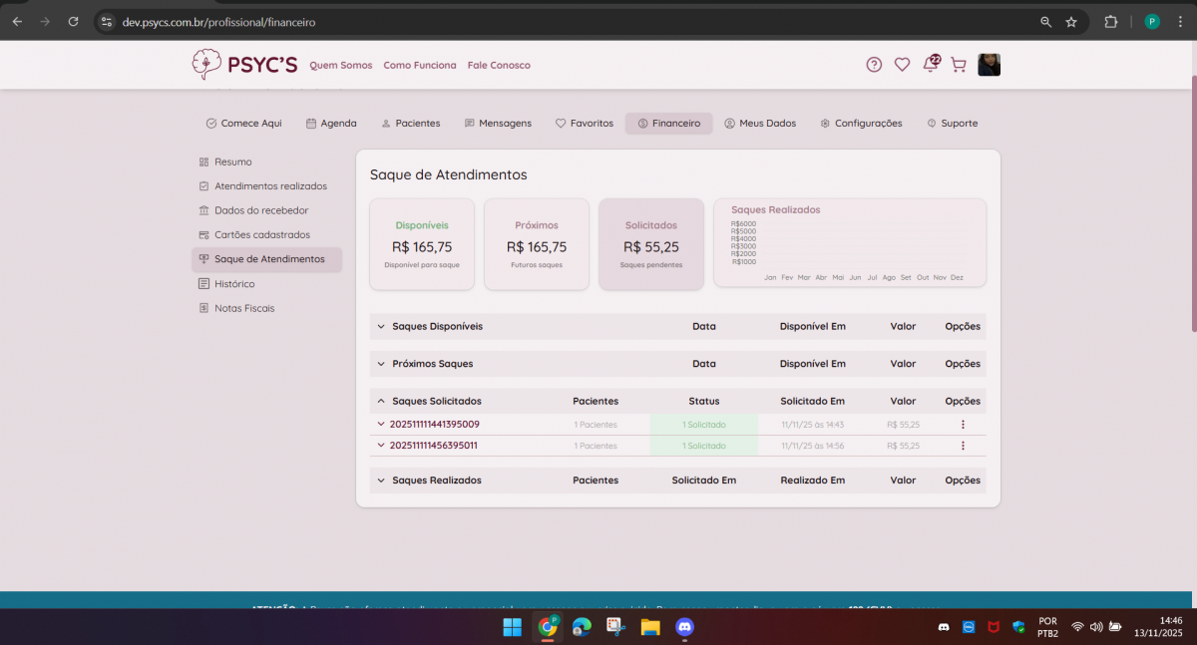This screenshot has width=1197, height=645.
Task: Click the Quem Somos link
Action: point(340,65)
